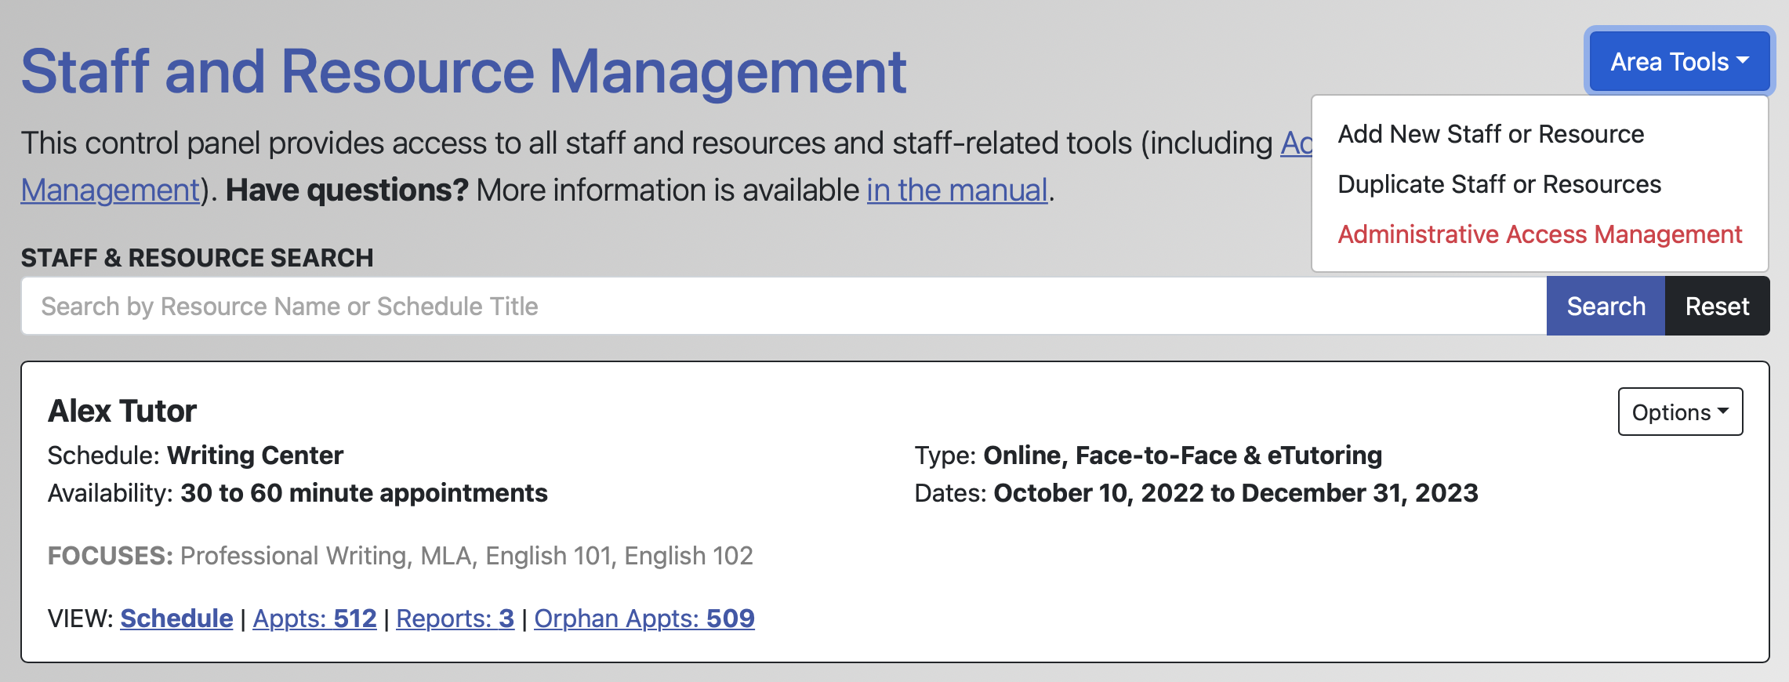Open the Reports: 3 link
Screen dimensions: 1789x682
pos(455,619)
